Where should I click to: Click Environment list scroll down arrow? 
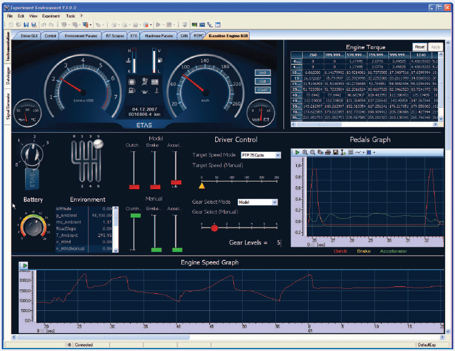[116, 250]
